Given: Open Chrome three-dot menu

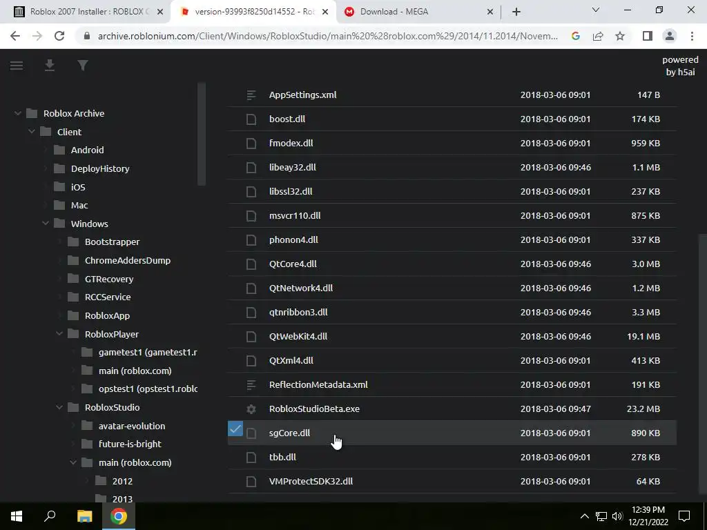Looking at the screenshot, I should pos(692,36).
